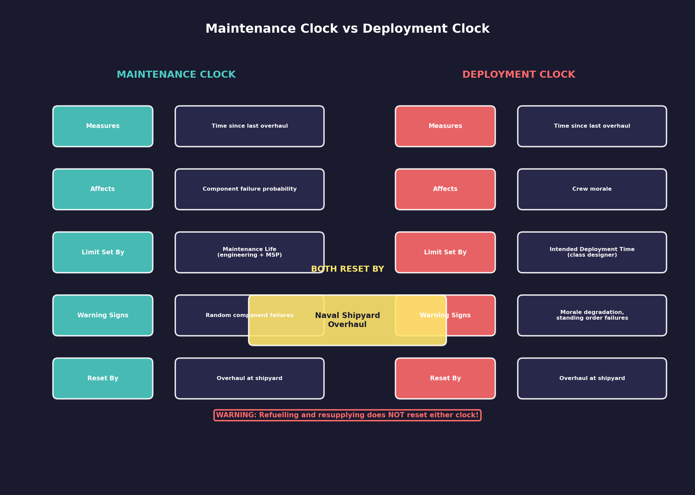The height and width of the screenshot is (495, 695).
Task: Select the Component failure probability box
Action: [249, 189]
